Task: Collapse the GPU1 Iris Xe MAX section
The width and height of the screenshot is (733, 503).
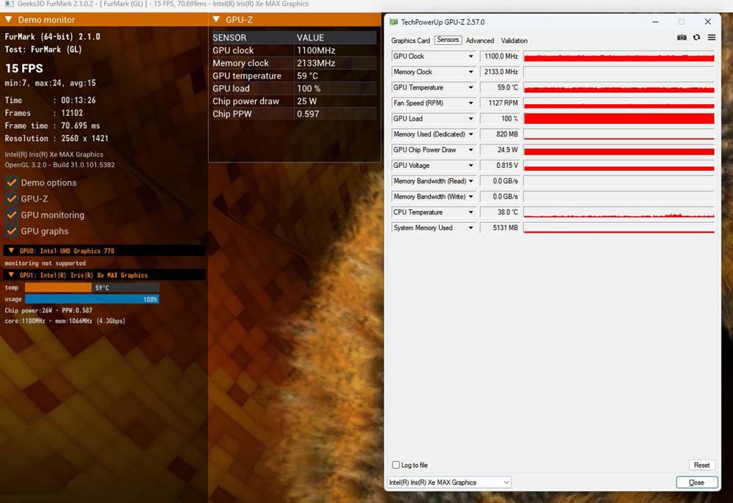Action: [x=11, y=275]
